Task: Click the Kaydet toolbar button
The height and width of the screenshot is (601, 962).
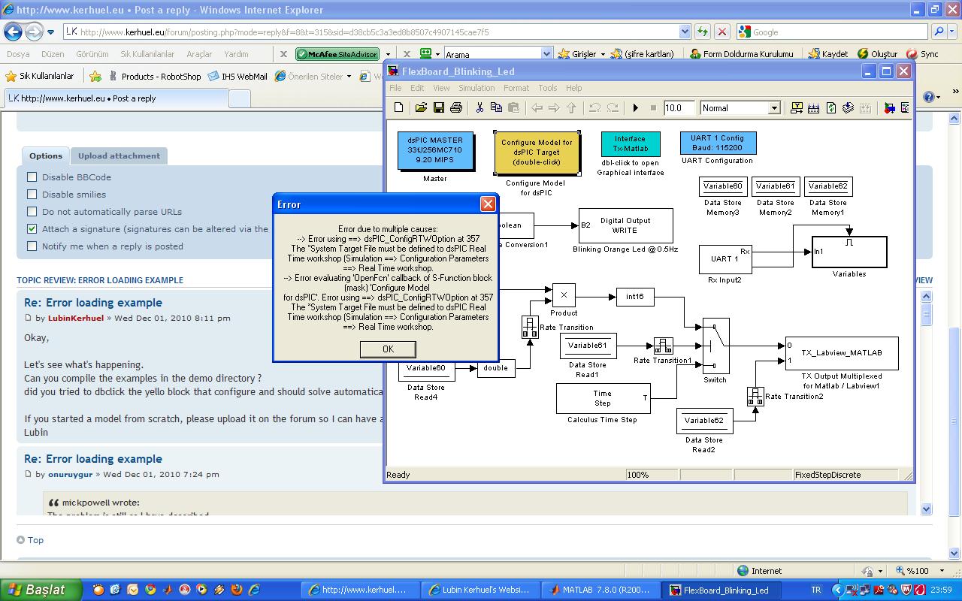Action: 827,54
